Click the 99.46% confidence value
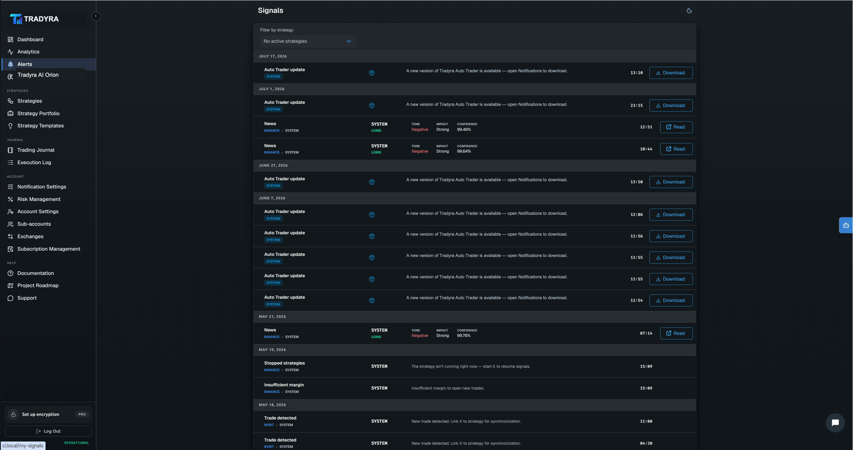 [x=464, y=130]
